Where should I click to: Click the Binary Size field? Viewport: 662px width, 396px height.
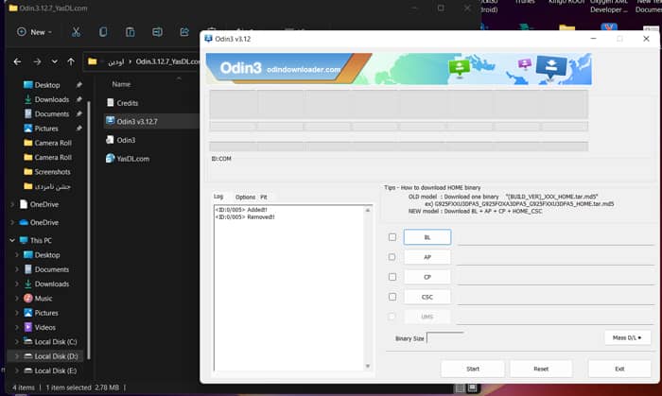pos(445,338)
